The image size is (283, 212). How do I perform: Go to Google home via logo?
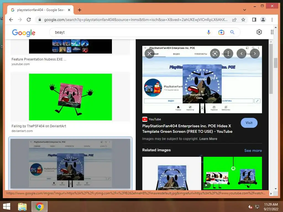(x=24, y=33)
